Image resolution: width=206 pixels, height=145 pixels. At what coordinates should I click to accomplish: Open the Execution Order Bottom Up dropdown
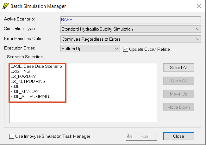click(x=90, y=49)
